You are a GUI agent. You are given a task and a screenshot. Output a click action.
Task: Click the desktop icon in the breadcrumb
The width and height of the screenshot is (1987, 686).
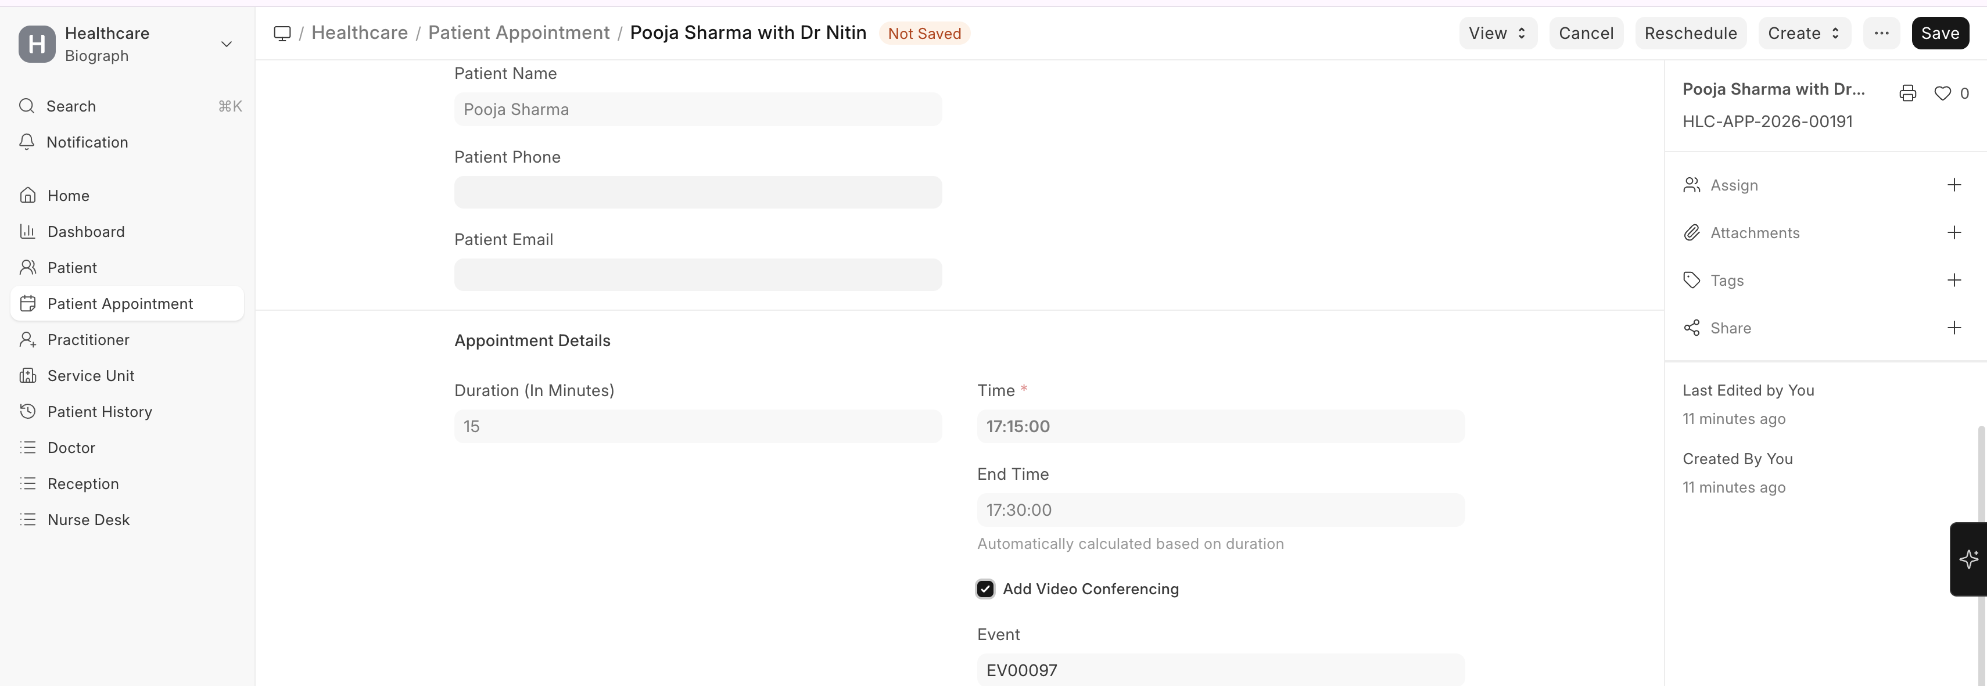coord(282,33)
